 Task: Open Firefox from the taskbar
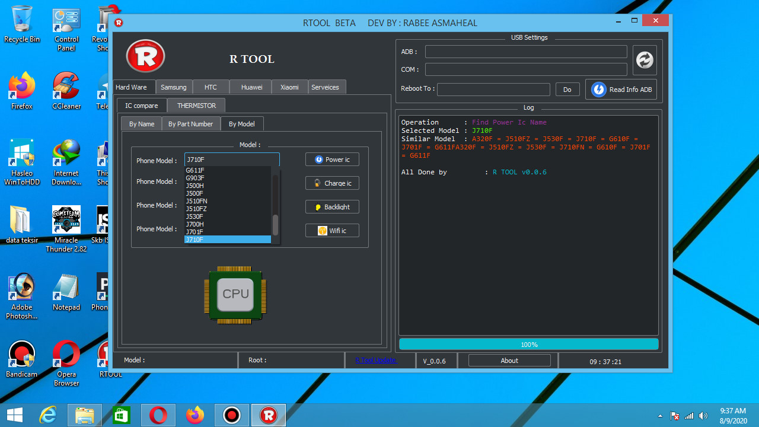pyautogui.click(x=194, y=415)
